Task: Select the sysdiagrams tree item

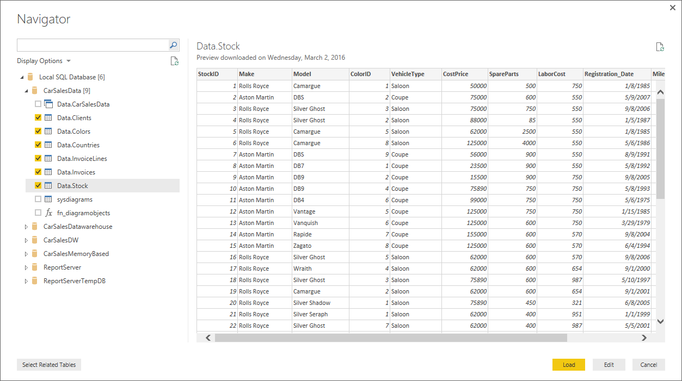Action: (x=102, y=199)
